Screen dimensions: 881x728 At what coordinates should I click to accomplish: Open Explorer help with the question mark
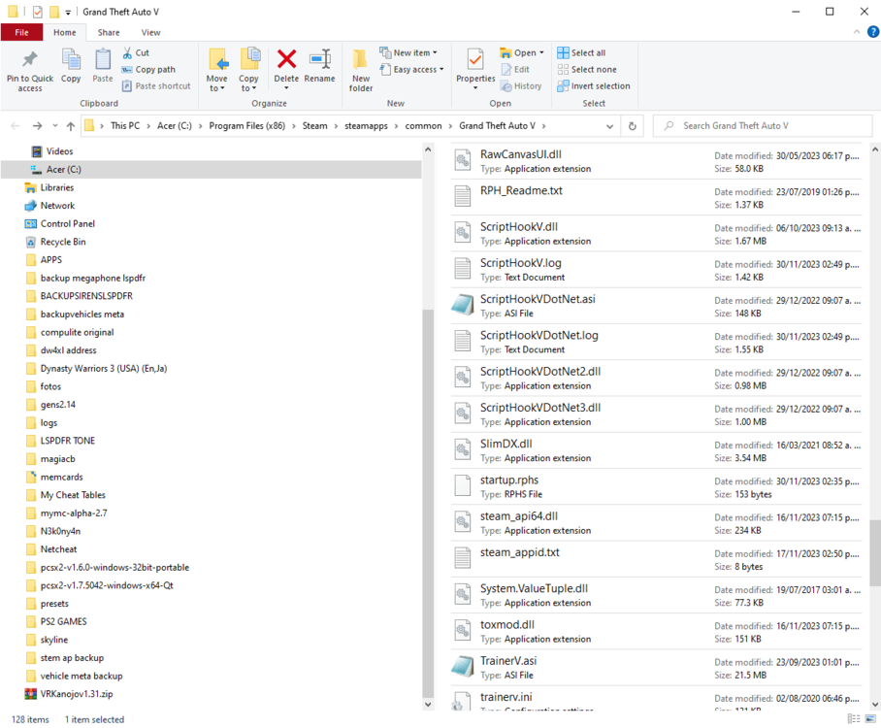pos(872,31)
